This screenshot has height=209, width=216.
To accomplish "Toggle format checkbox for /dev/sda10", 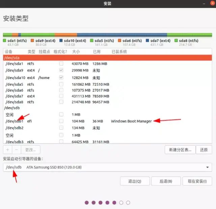I will point(61,78).
